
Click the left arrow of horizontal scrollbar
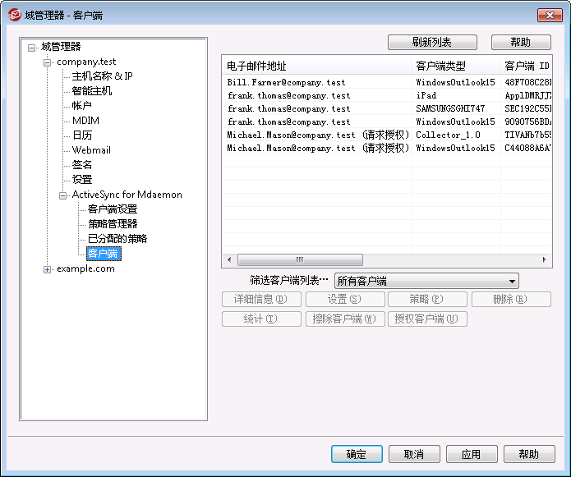(x=229, y=259)
